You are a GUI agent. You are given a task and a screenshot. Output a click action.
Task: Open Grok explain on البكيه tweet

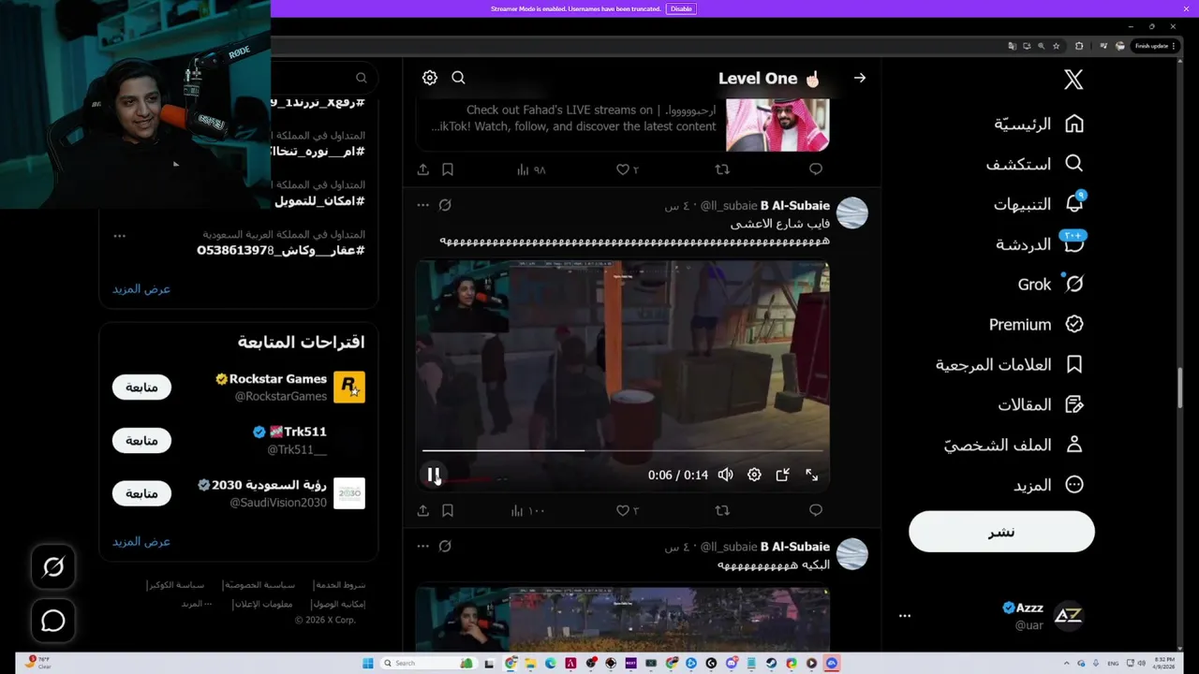pyautogui.click(x=445, y=546)
